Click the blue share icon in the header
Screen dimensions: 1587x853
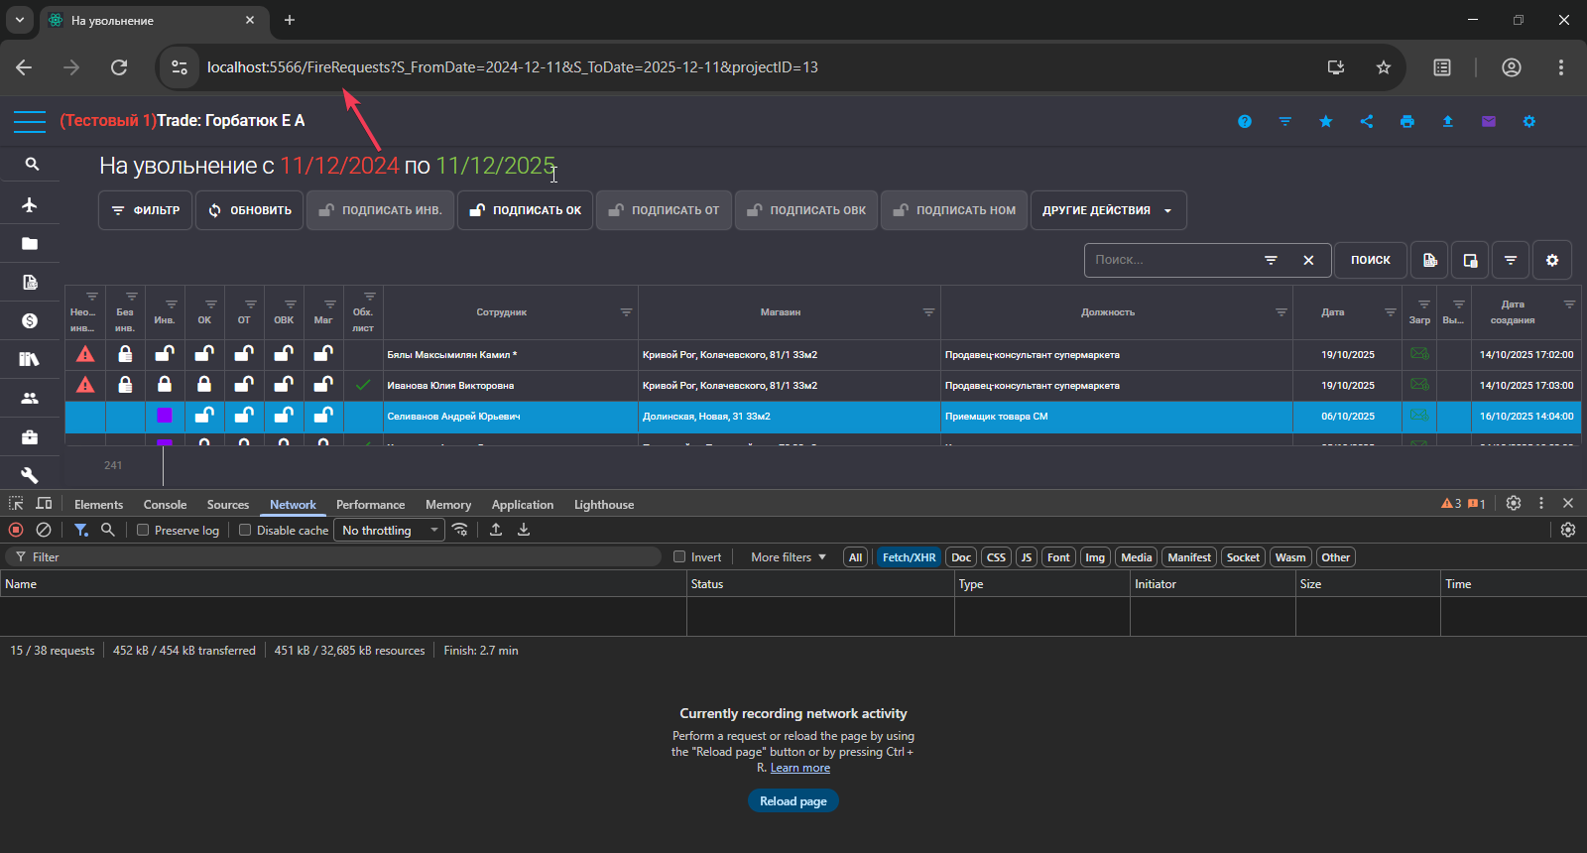[1367, 121]
